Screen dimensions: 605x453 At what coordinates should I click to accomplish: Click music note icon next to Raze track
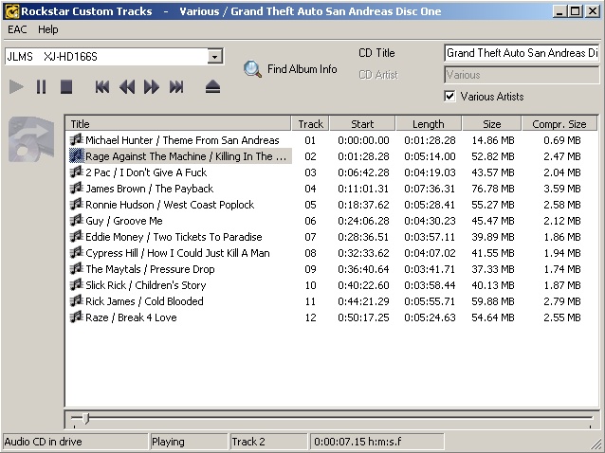77,317
